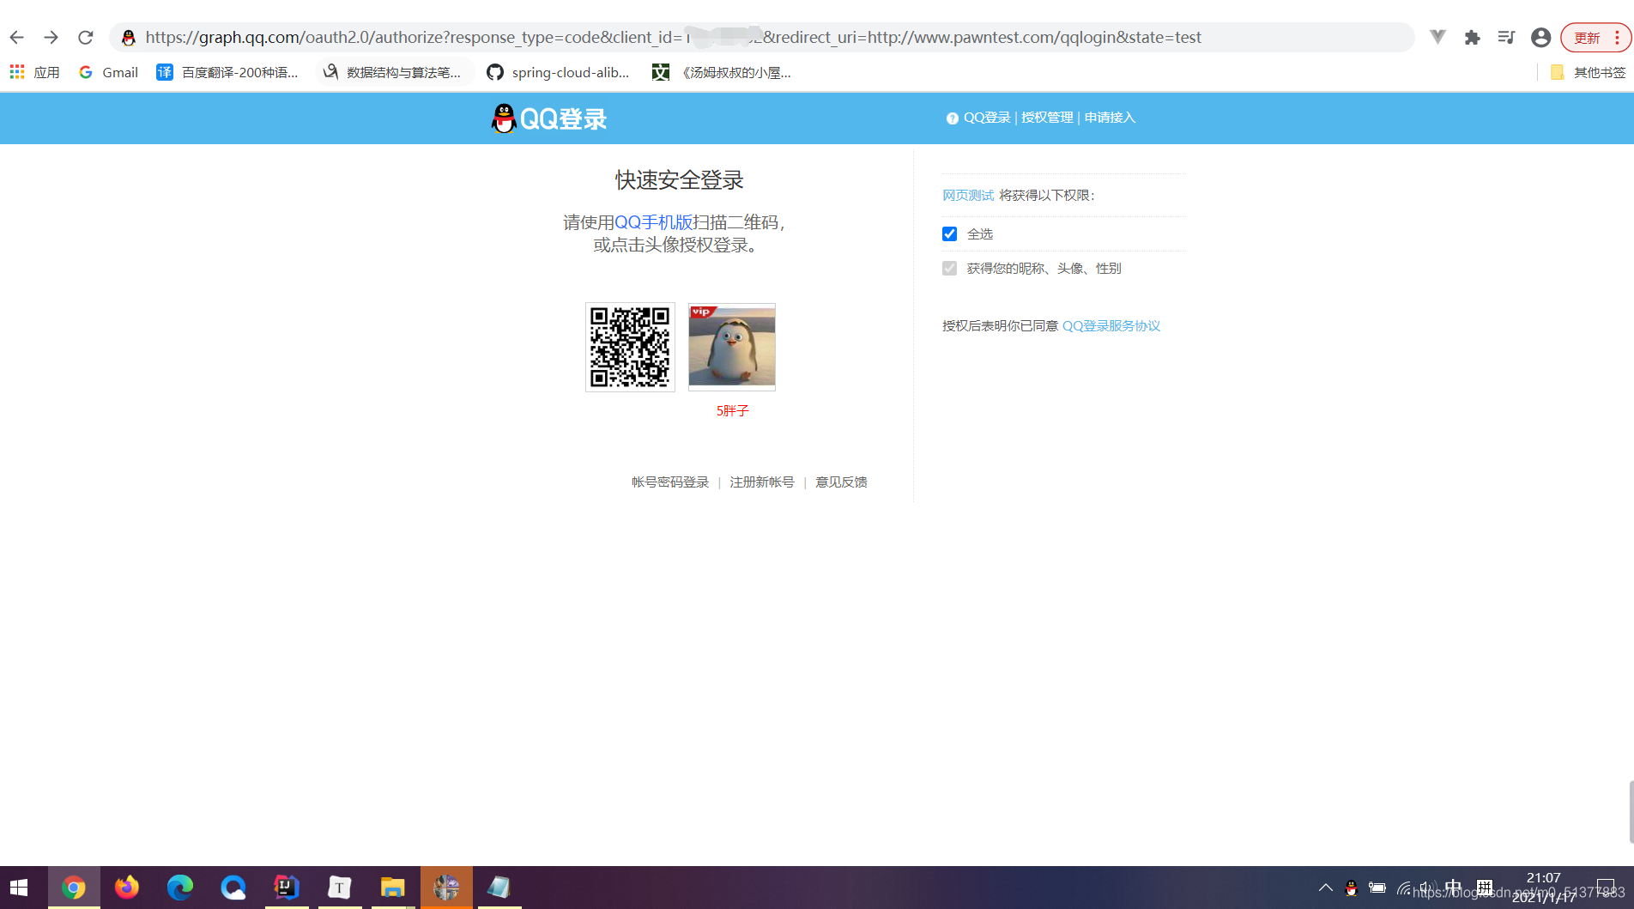Go forward with the browser arrow

coord(51,37)
